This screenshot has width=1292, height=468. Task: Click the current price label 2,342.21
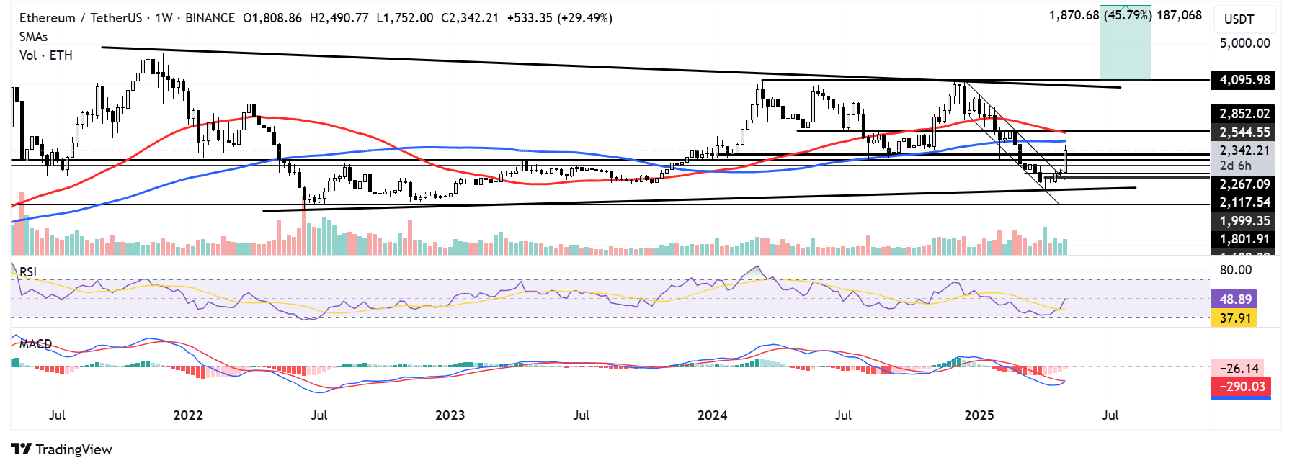tap(1243, 150)
